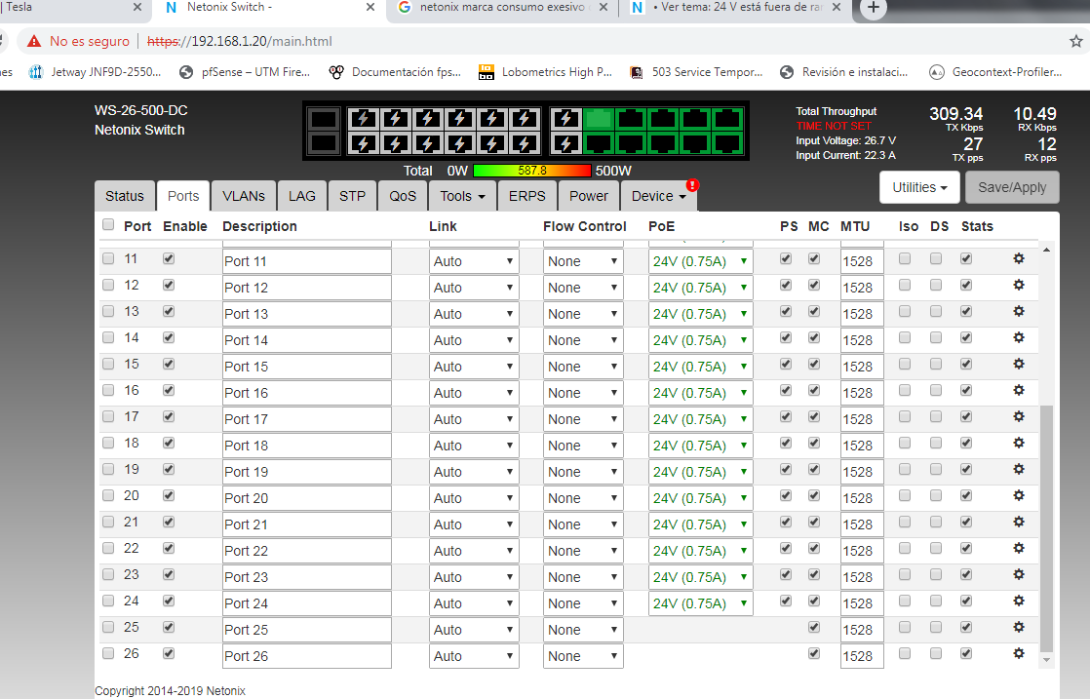This screenshot has height=699, width=1090.
Task: Click the pfSense bookmark icon
Action: point(187,72)
